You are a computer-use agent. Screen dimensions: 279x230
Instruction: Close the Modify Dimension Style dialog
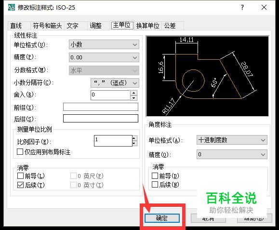click(x=264, y=8)
